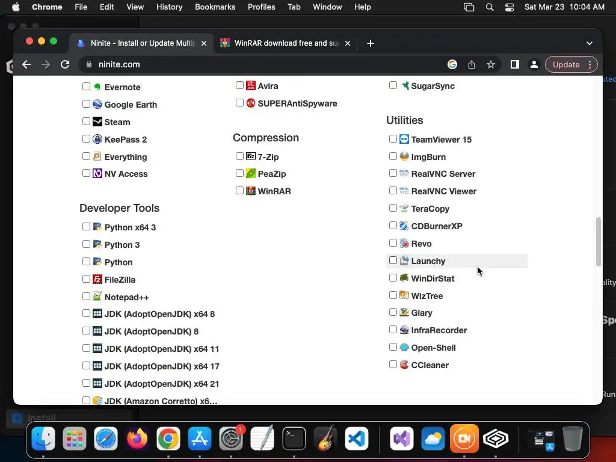
Task: Check the 7-Zip checkbox
Action: point(239,156)
